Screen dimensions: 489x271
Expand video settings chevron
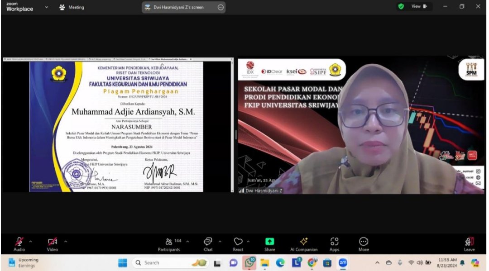[65, 241]
